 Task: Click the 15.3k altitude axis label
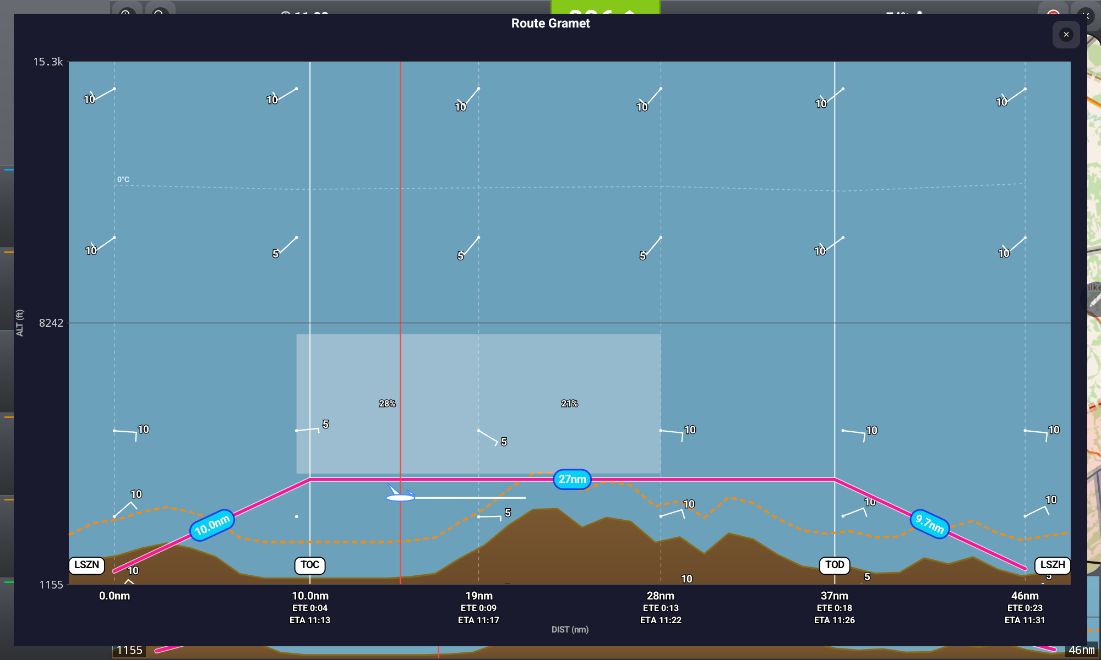(x=48, y=62)
